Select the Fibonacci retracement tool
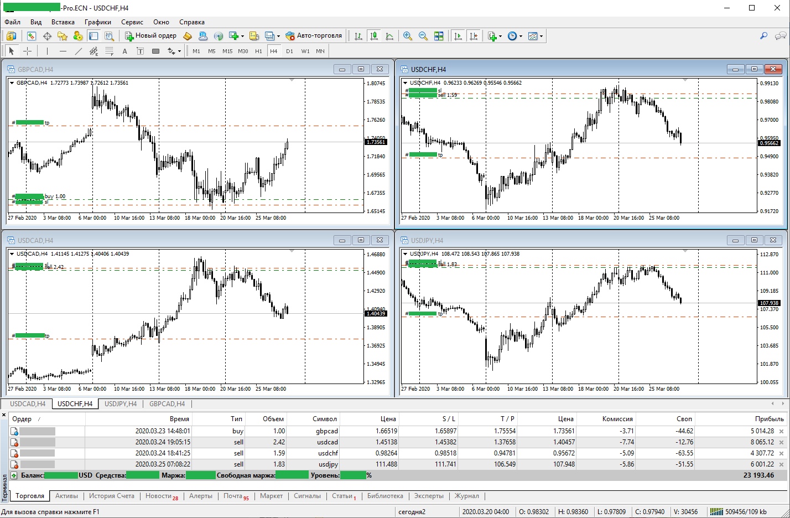This screenshot has height=518, width=790. tap(109, 51)
